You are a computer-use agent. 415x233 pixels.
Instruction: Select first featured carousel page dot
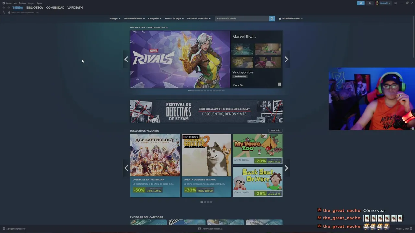click(x=189, y=91)
